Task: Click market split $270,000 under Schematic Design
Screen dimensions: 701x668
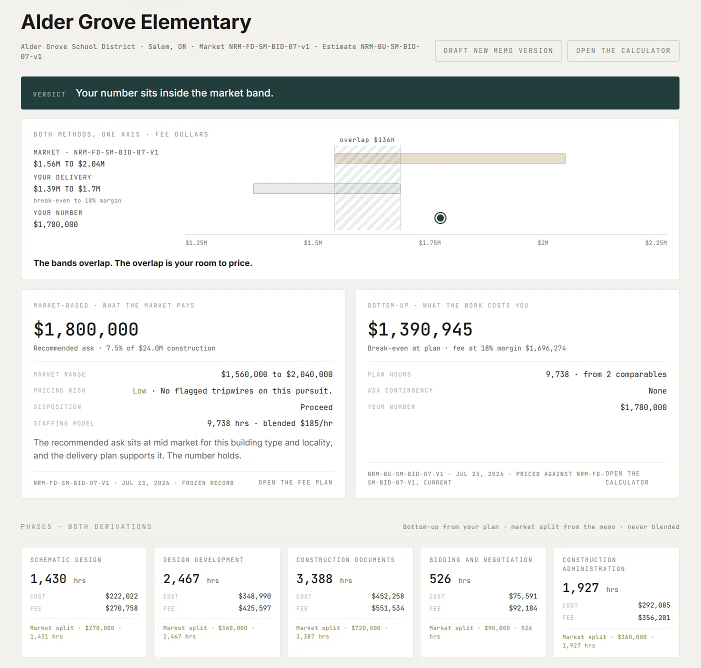Action: click(76, 632)
